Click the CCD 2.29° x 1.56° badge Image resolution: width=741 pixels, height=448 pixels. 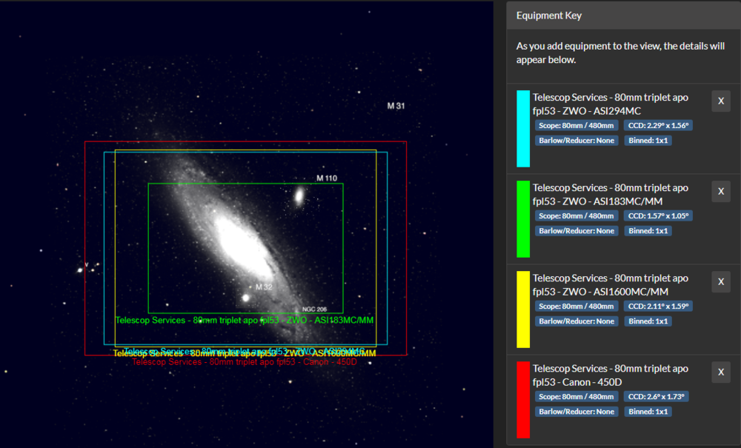658,126
